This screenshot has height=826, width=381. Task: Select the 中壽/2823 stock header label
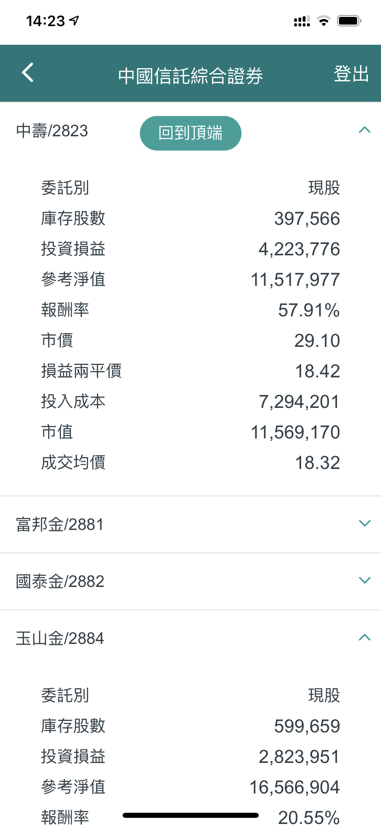pyautogui.click(x=52, y=131)
